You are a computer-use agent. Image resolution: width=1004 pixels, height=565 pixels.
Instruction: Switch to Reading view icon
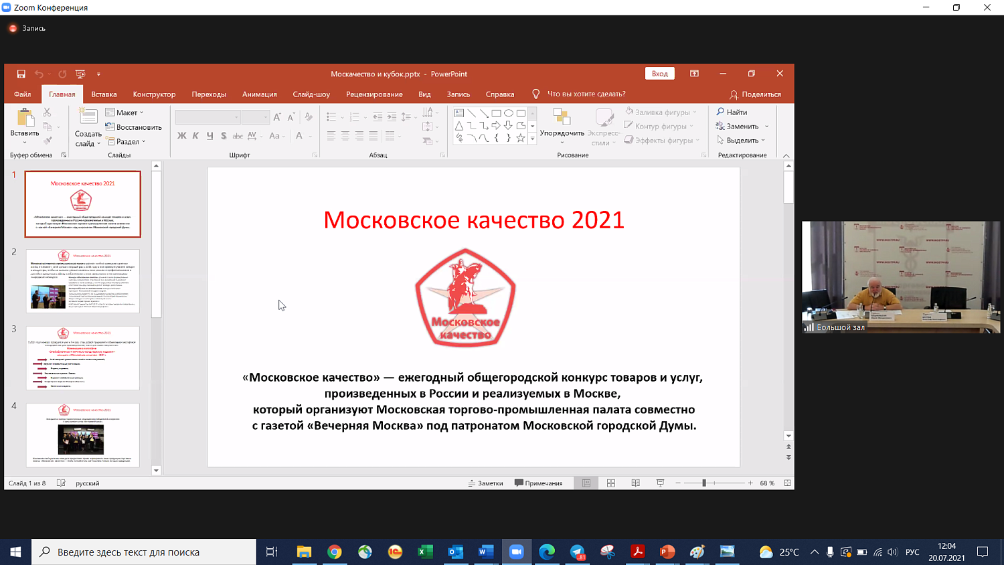click(x=636, y=483)
